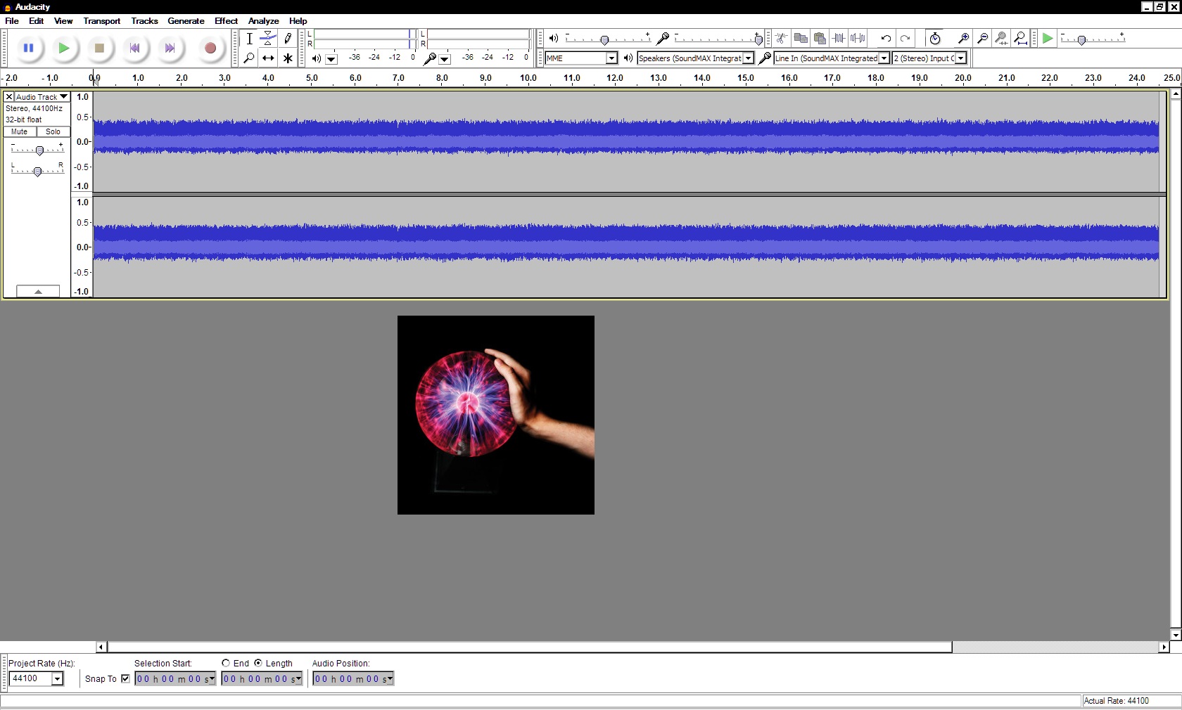Open the Project Rate 44100 dropdown
The image size is (1182, 710).
pyautogui.click(x=57, y=678)
